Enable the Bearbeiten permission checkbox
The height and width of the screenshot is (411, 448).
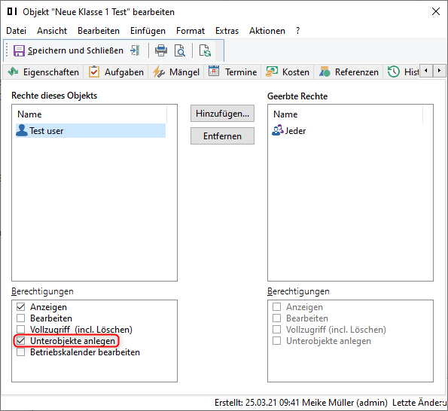(20, 318)
